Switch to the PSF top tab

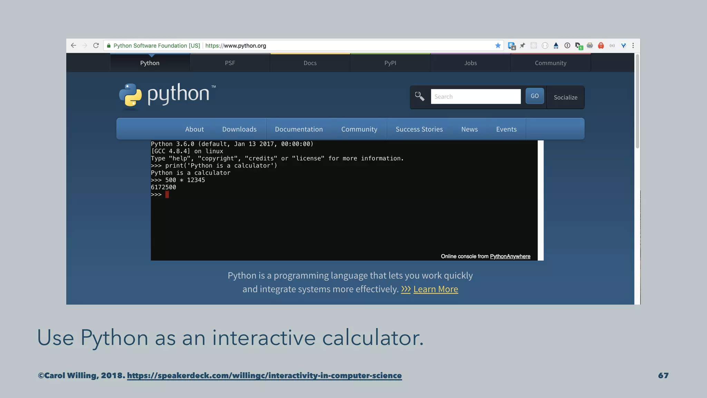[x=230, y=63]
